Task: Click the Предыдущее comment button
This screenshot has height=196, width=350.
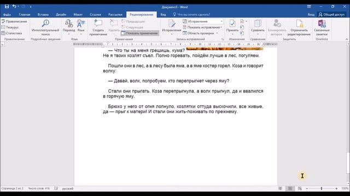Action: [x=133, y=21]
